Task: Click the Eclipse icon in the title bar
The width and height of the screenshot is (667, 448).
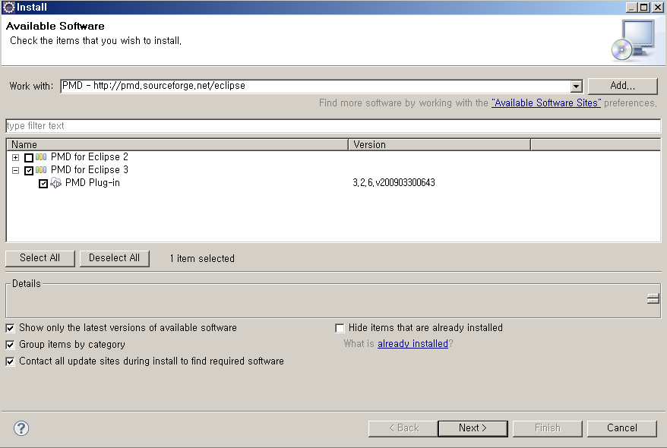Action: [x=8, y=7]
